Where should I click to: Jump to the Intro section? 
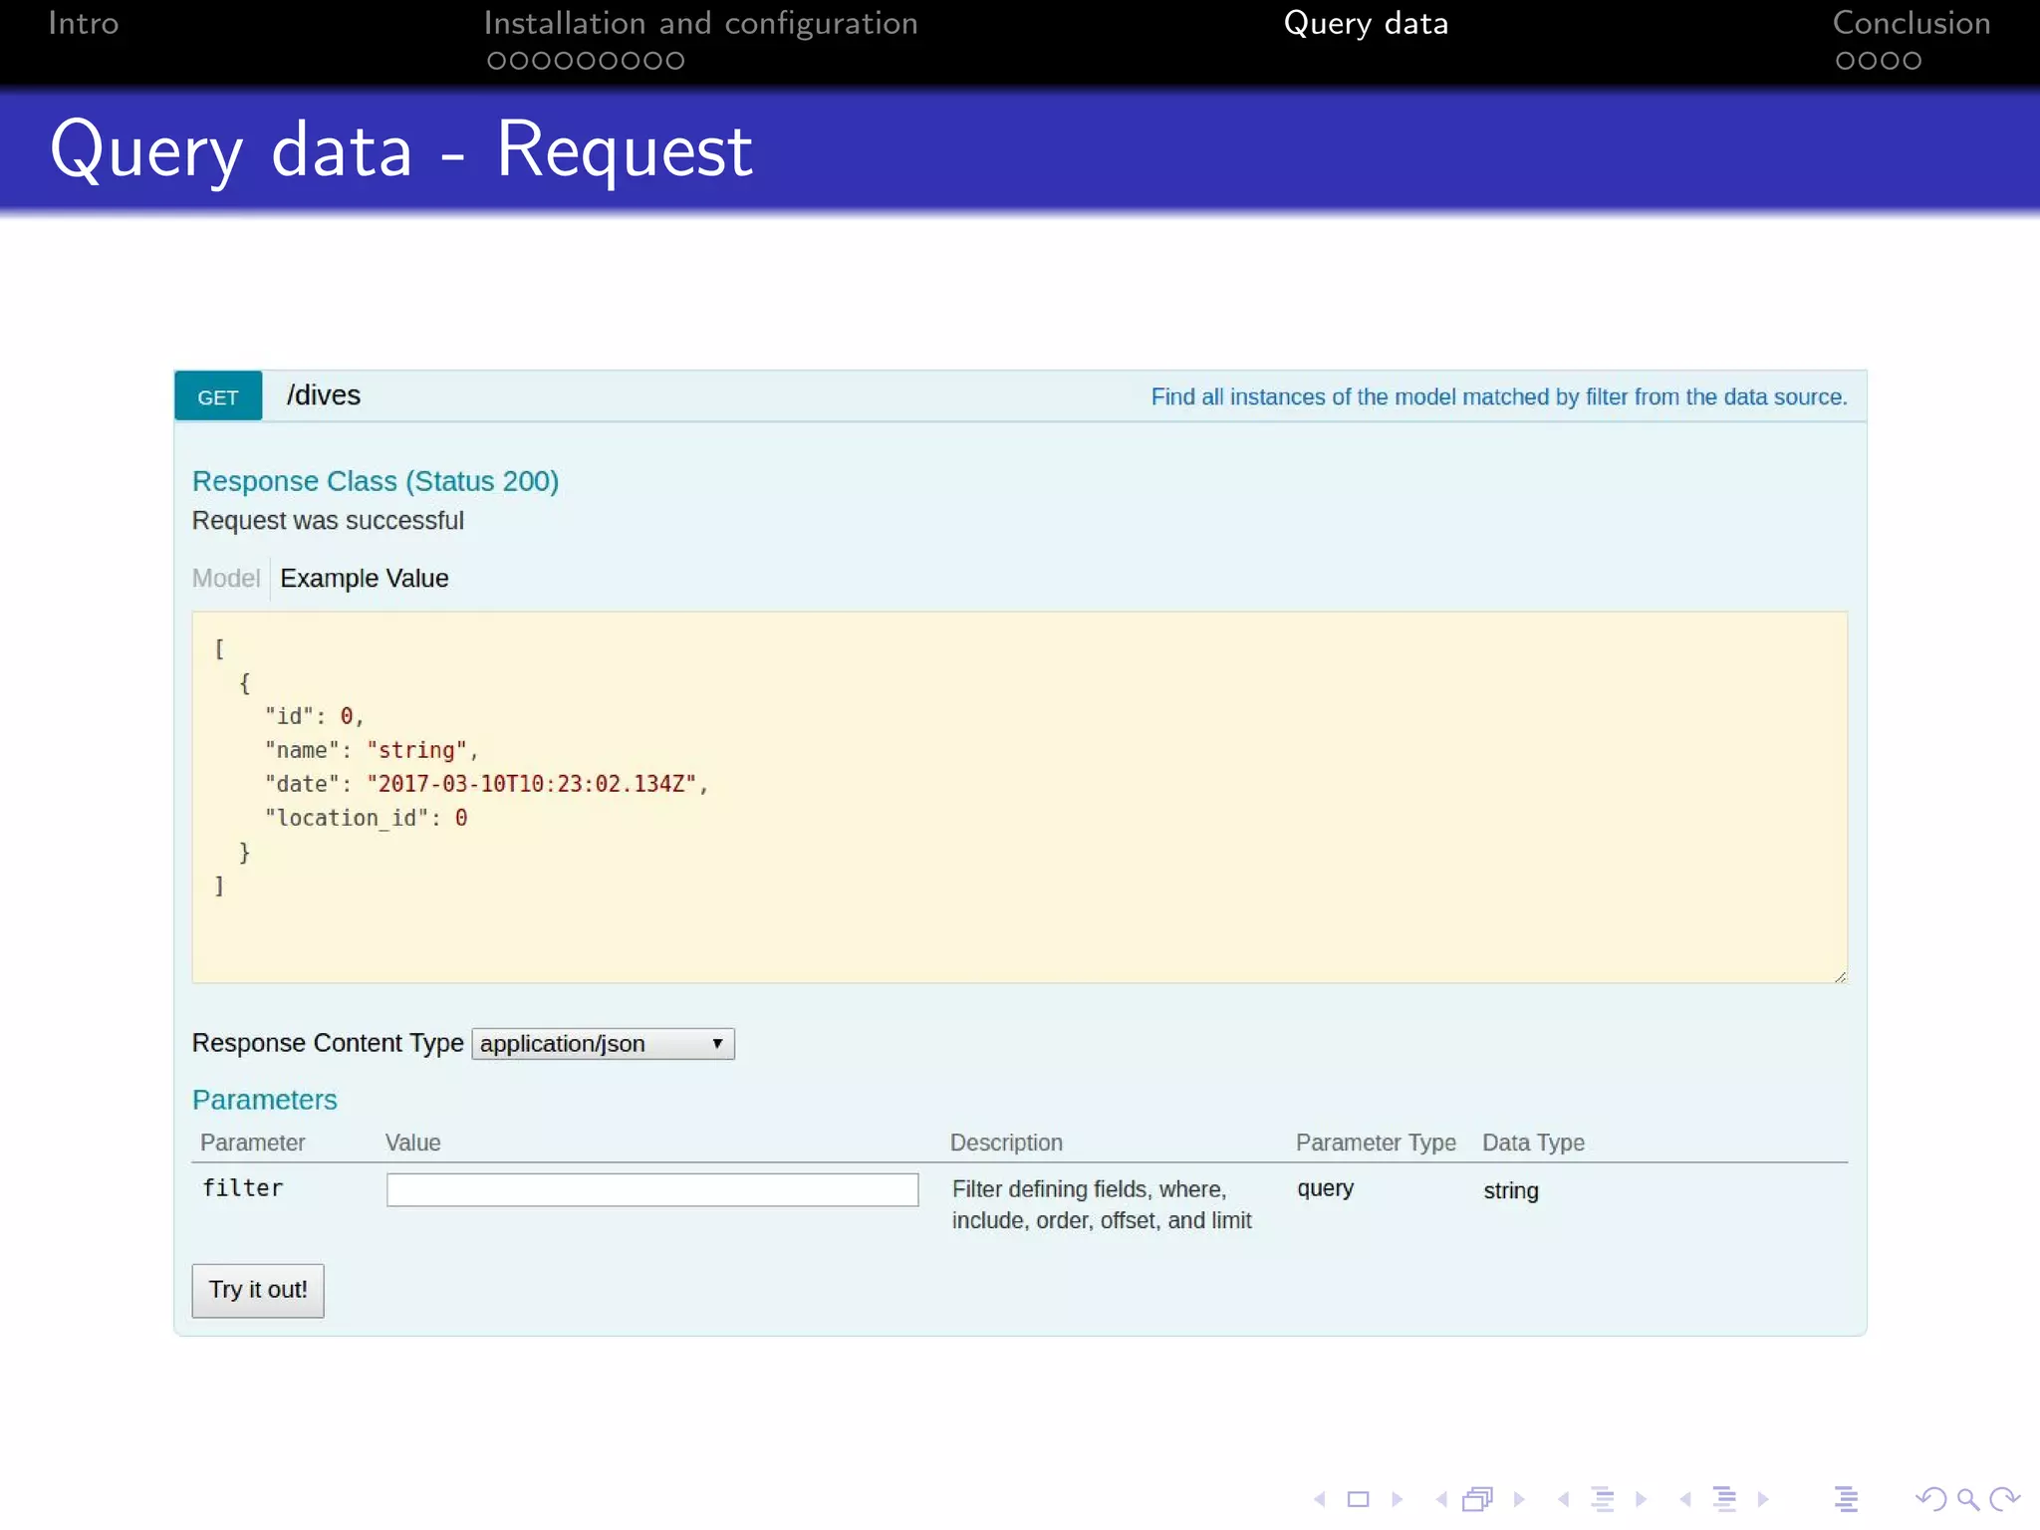tap(84, 23)
